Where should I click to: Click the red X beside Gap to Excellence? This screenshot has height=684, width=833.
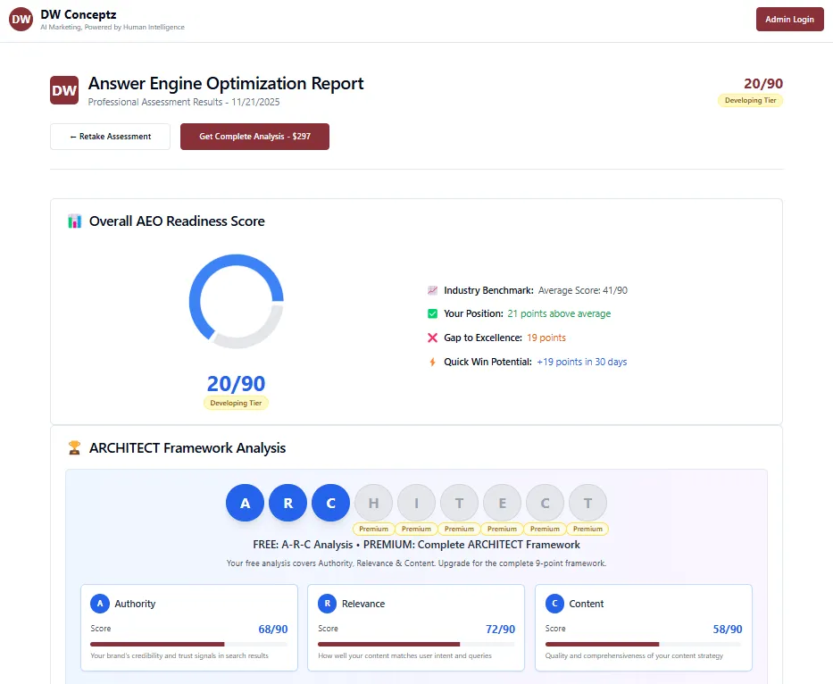[x=432, y=338]
